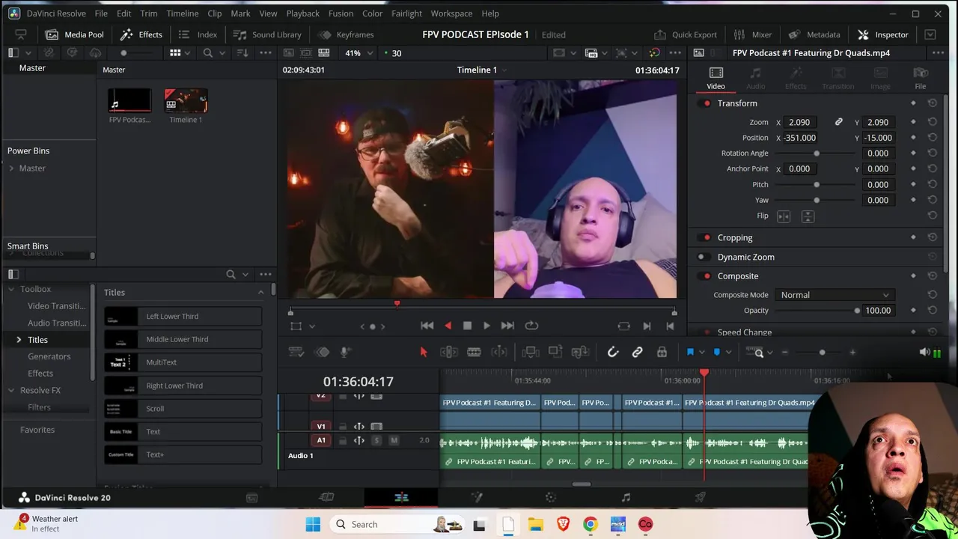Open the Cut page icon
Image resolution: width=958 pixels, height=539 pixels.
point(326,497)
